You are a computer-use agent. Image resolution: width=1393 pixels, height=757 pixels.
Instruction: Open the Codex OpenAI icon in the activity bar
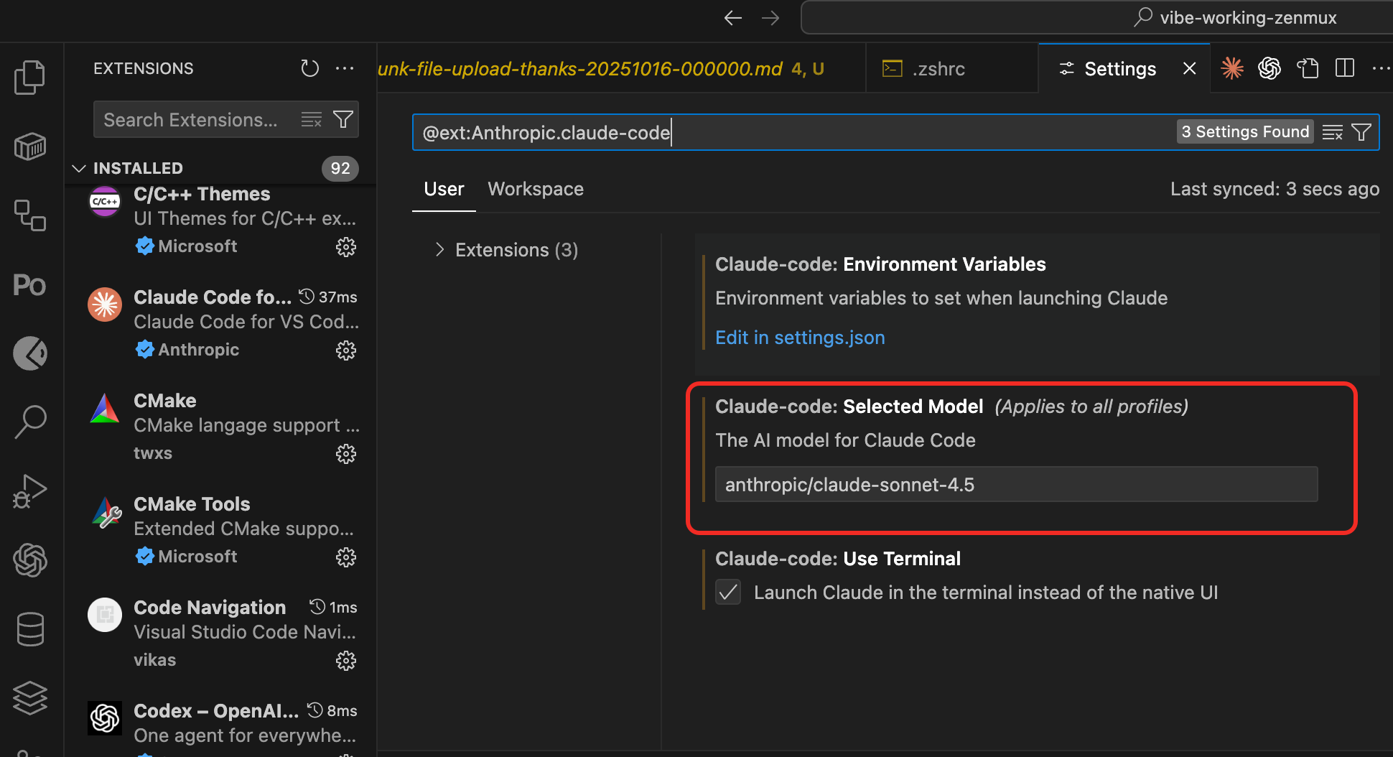coord(29,560)
